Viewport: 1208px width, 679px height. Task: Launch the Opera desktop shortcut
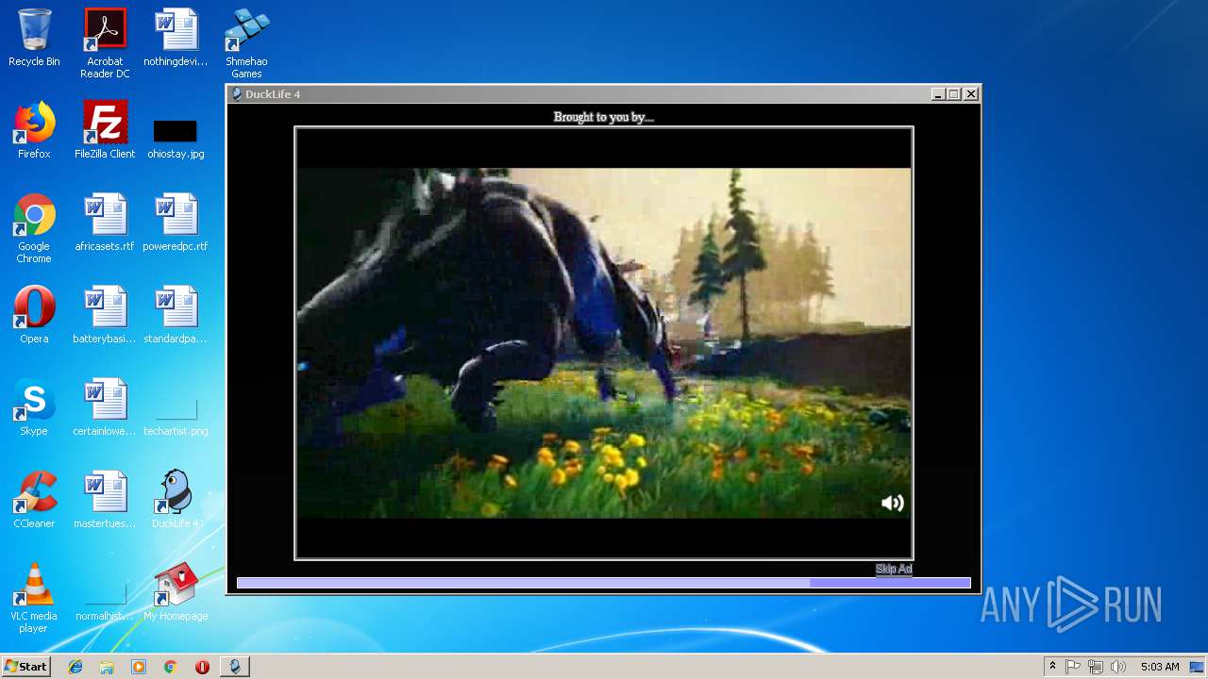[34, 315]
